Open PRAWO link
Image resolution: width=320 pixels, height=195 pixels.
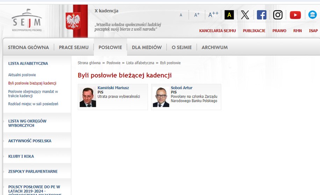tap(279, 31)
